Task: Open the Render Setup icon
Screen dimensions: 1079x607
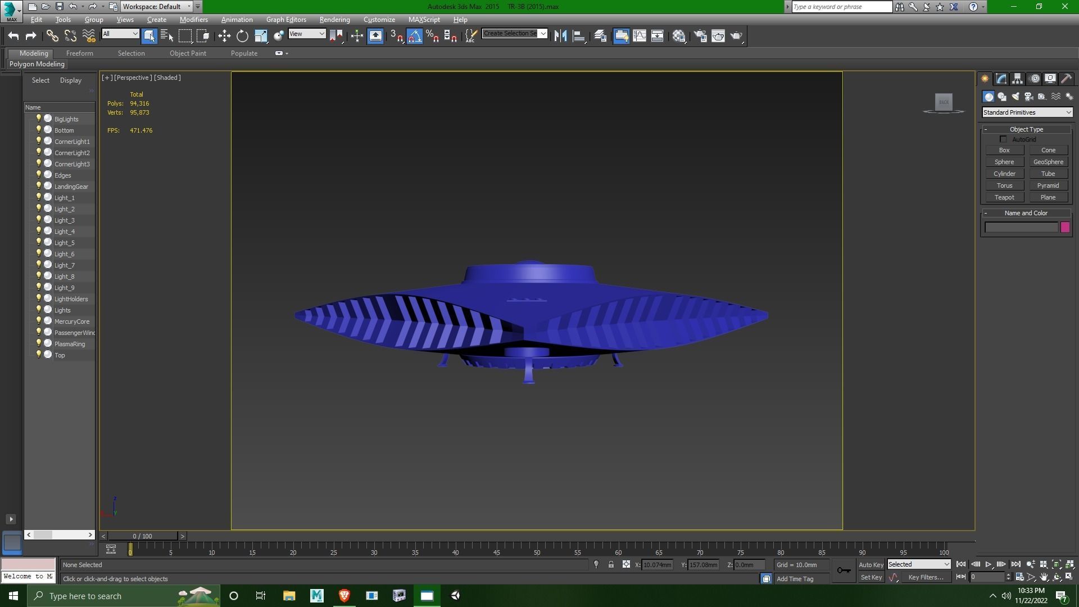Action: click(700, 36)
